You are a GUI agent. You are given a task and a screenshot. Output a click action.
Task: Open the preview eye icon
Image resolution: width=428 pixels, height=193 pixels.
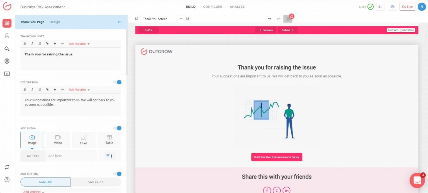392,7
